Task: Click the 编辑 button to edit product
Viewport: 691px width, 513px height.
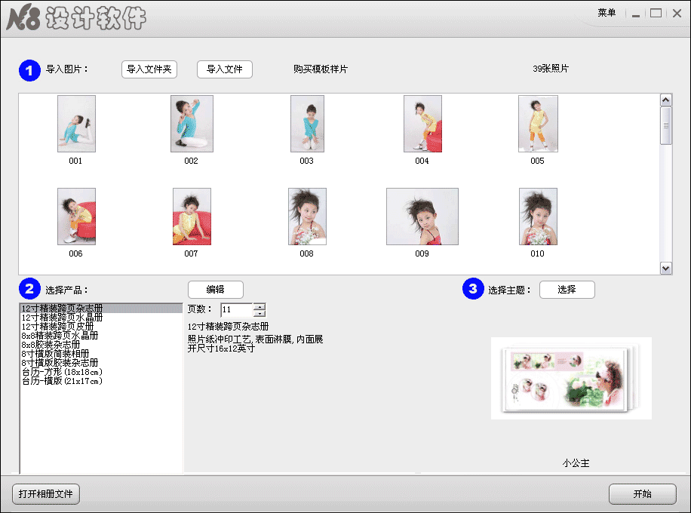Action: pyautogui.click(x=215, y=289)
